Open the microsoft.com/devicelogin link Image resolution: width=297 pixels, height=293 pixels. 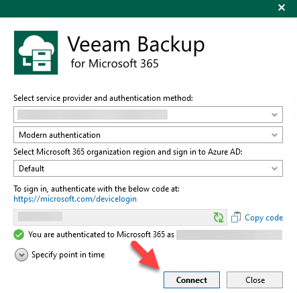[75, 199]
